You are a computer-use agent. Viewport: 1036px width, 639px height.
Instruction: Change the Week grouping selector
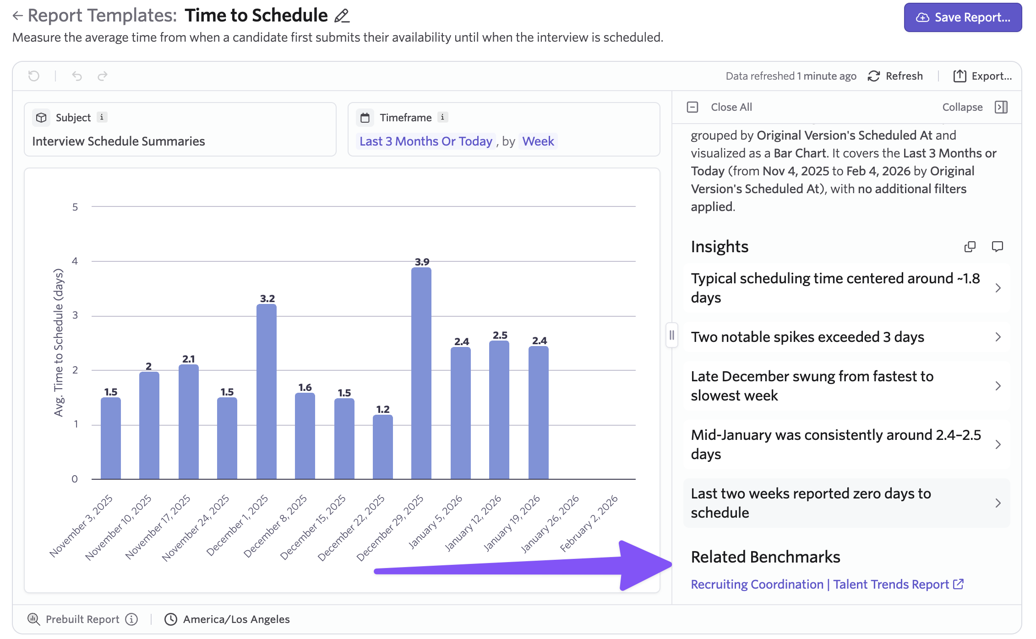coord(538,141)
